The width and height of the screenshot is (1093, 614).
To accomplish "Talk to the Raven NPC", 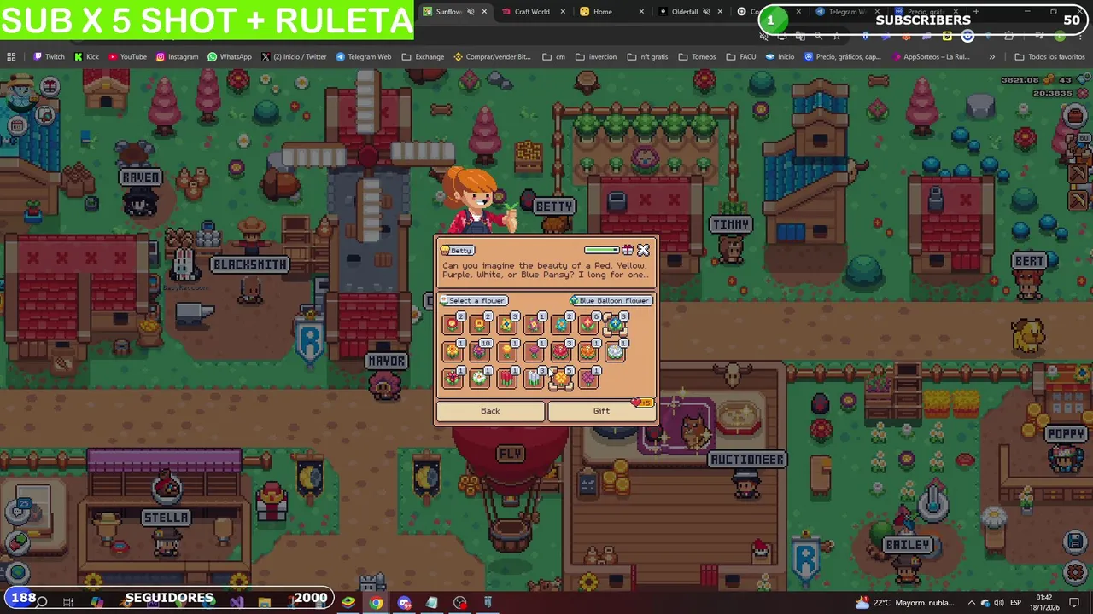I will coord(140,202).
